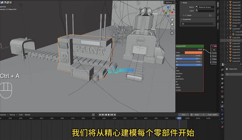Toggle camera view icon in viewport
The height and width of the screenshot is (140, 242).
[172, 28]
